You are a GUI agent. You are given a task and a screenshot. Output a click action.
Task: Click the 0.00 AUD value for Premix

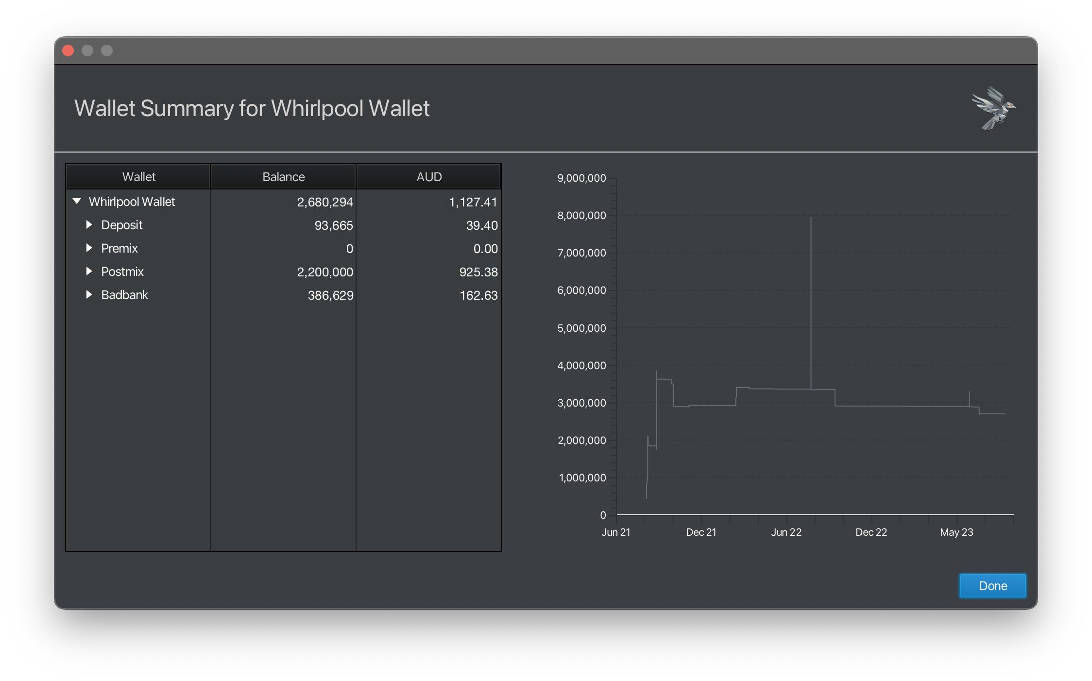485,249
